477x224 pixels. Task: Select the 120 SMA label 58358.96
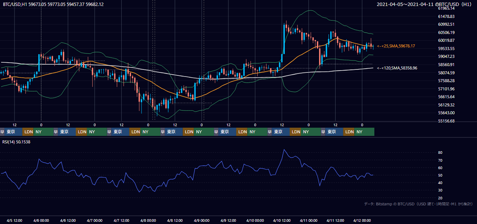(397, 68)
